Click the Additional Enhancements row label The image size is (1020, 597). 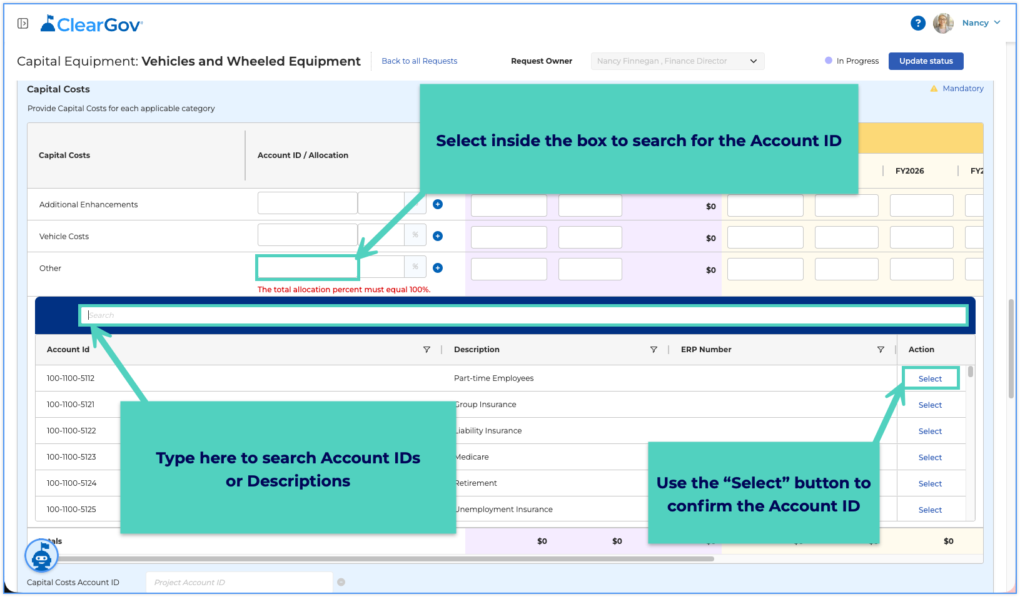[x=88, y=205]
